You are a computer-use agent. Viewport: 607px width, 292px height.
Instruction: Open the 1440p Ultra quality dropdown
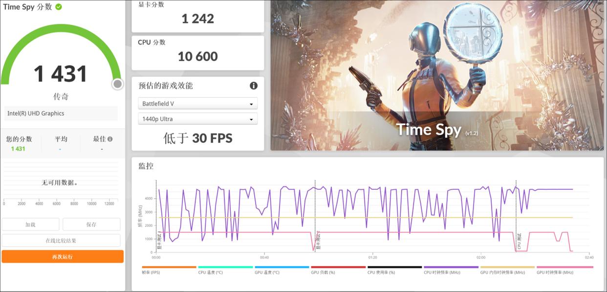[197, 118]
